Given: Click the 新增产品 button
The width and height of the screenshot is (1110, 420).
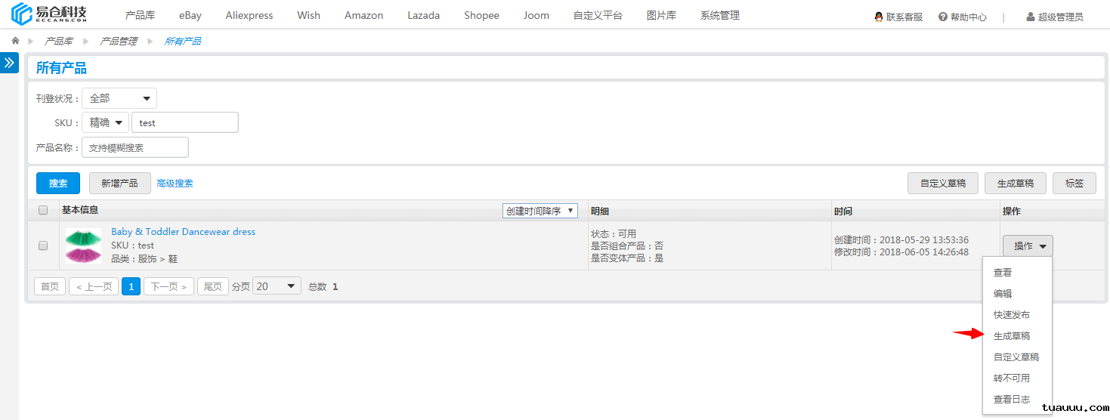Looking at the screenshot, I should click(x=119, y=183).
